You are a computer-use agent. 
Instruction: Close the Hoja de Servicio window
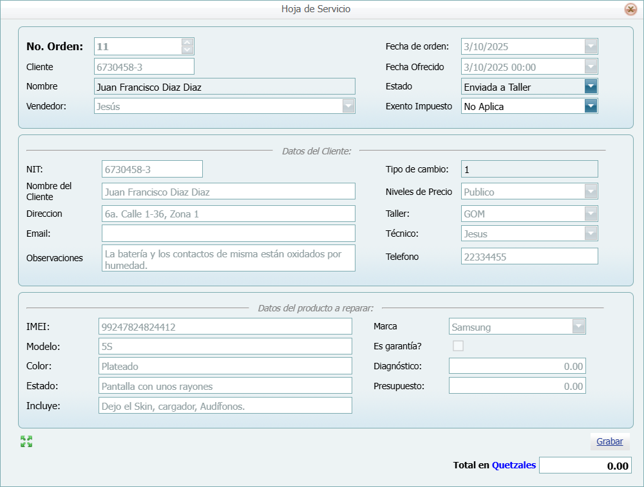coord(630,9)
